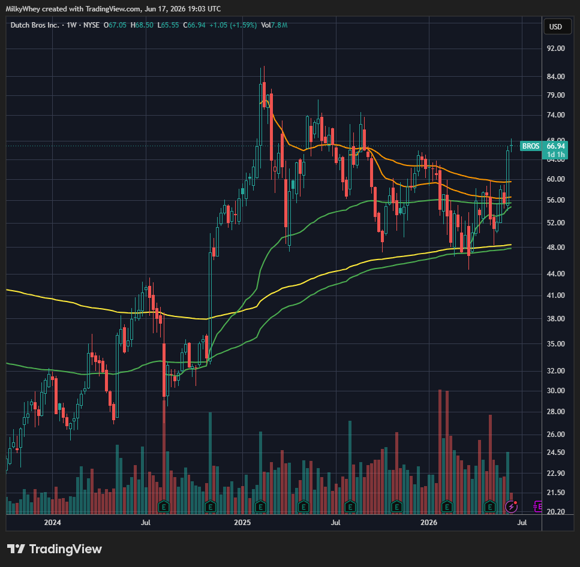Click the 1d 1h bar countdown label
The height and width of the screenshot is (567, 580).
click(x=555, y=155)
